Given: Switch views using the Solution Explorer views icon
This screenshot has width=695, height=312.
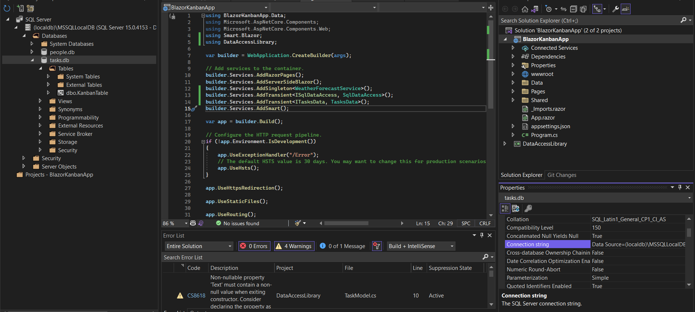Looking at the screenshot, I should pyautogui.click(x=534, y=9).
